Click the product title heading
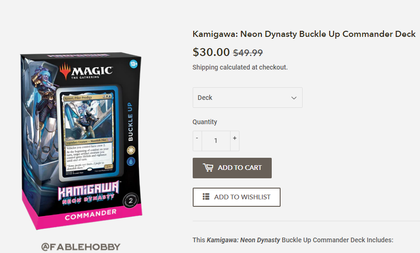 [304, 34]
